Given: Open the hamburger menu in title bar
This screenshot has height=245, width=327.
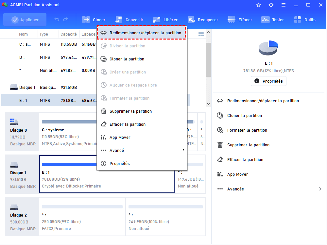Looking at the screenshot, I should click(284, 5).
